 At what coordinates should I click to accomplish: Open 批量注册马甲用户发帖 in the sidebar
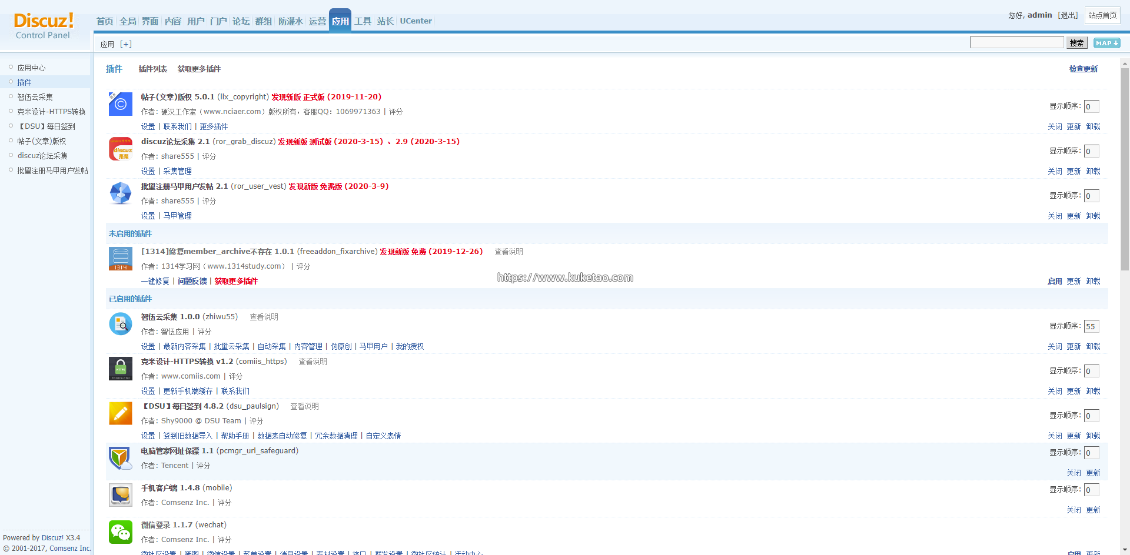53,170
